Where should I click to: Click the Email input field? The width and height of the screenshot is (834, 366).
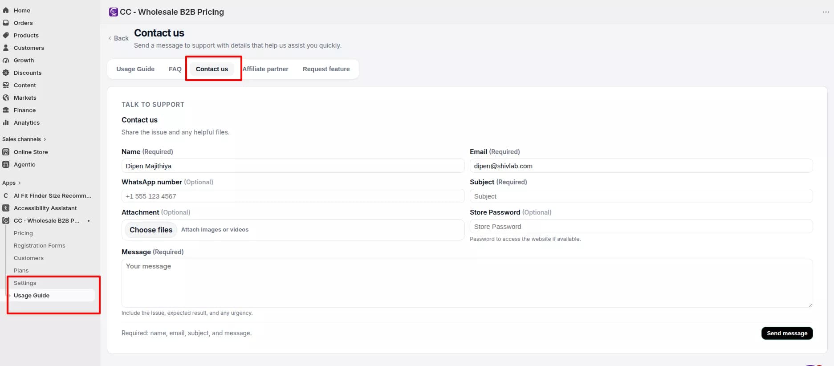tap(641, 166)
